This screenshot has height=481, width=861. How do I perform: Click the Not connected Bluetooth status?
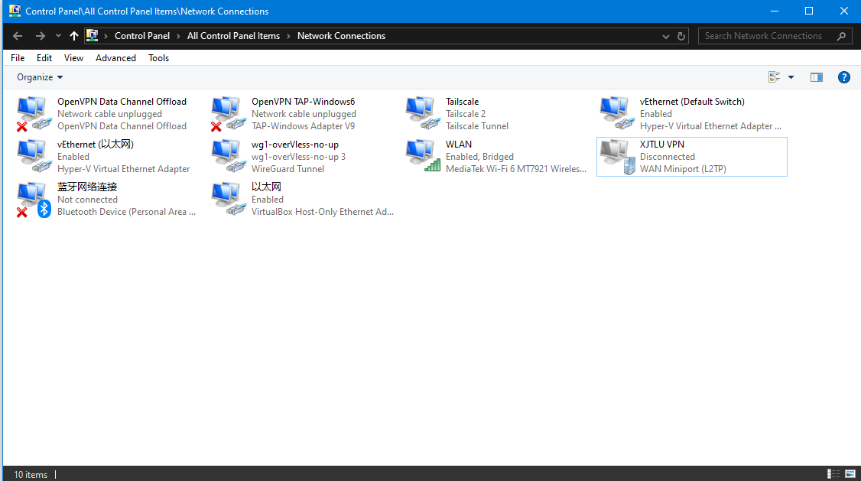point(87,200)
